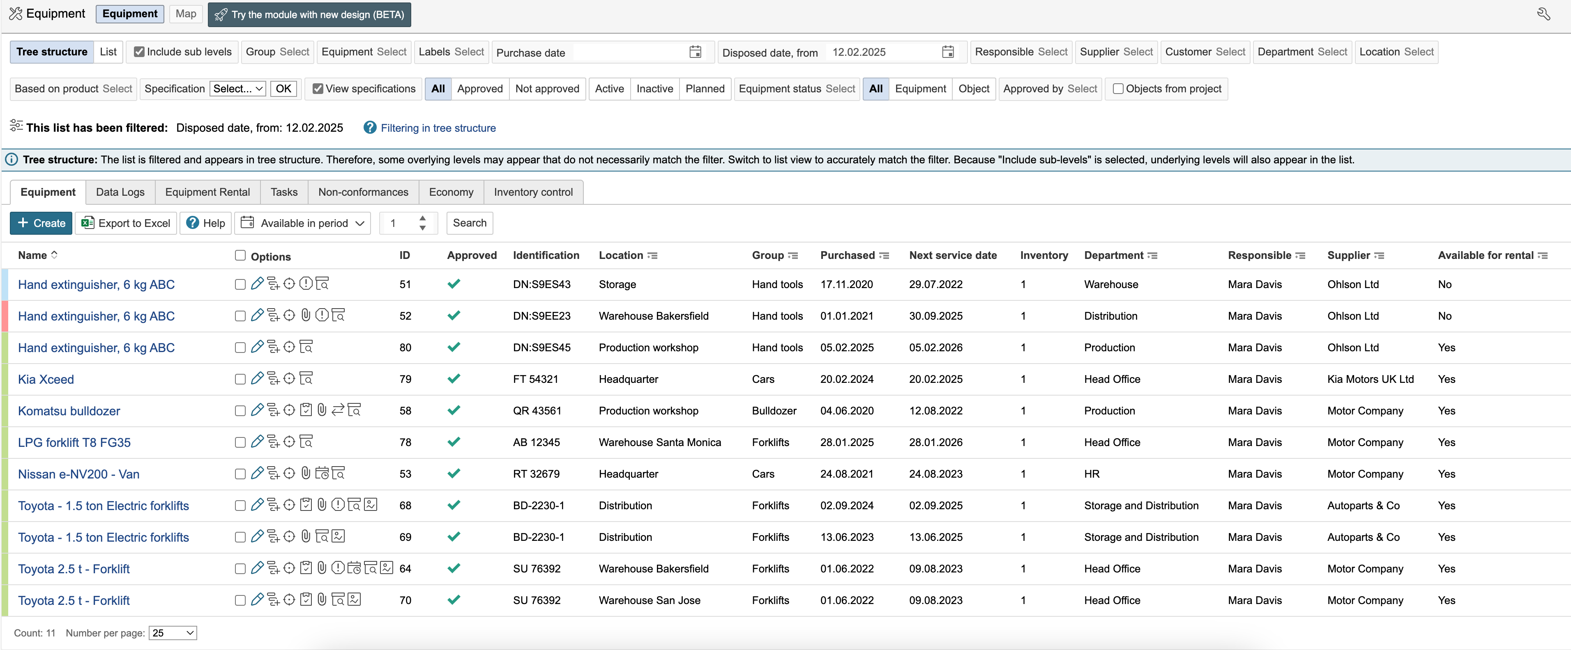Expand the Specification Select dropdown
The image size is (1571, 650).
(238, 88)
